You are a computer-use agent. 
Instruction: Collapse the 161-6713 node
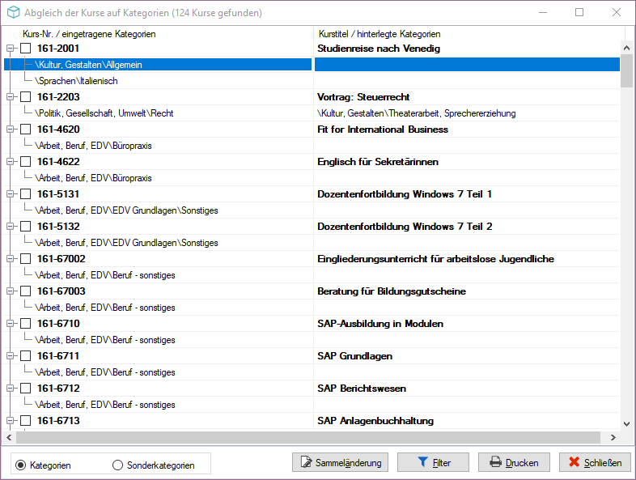pos(11,421)
